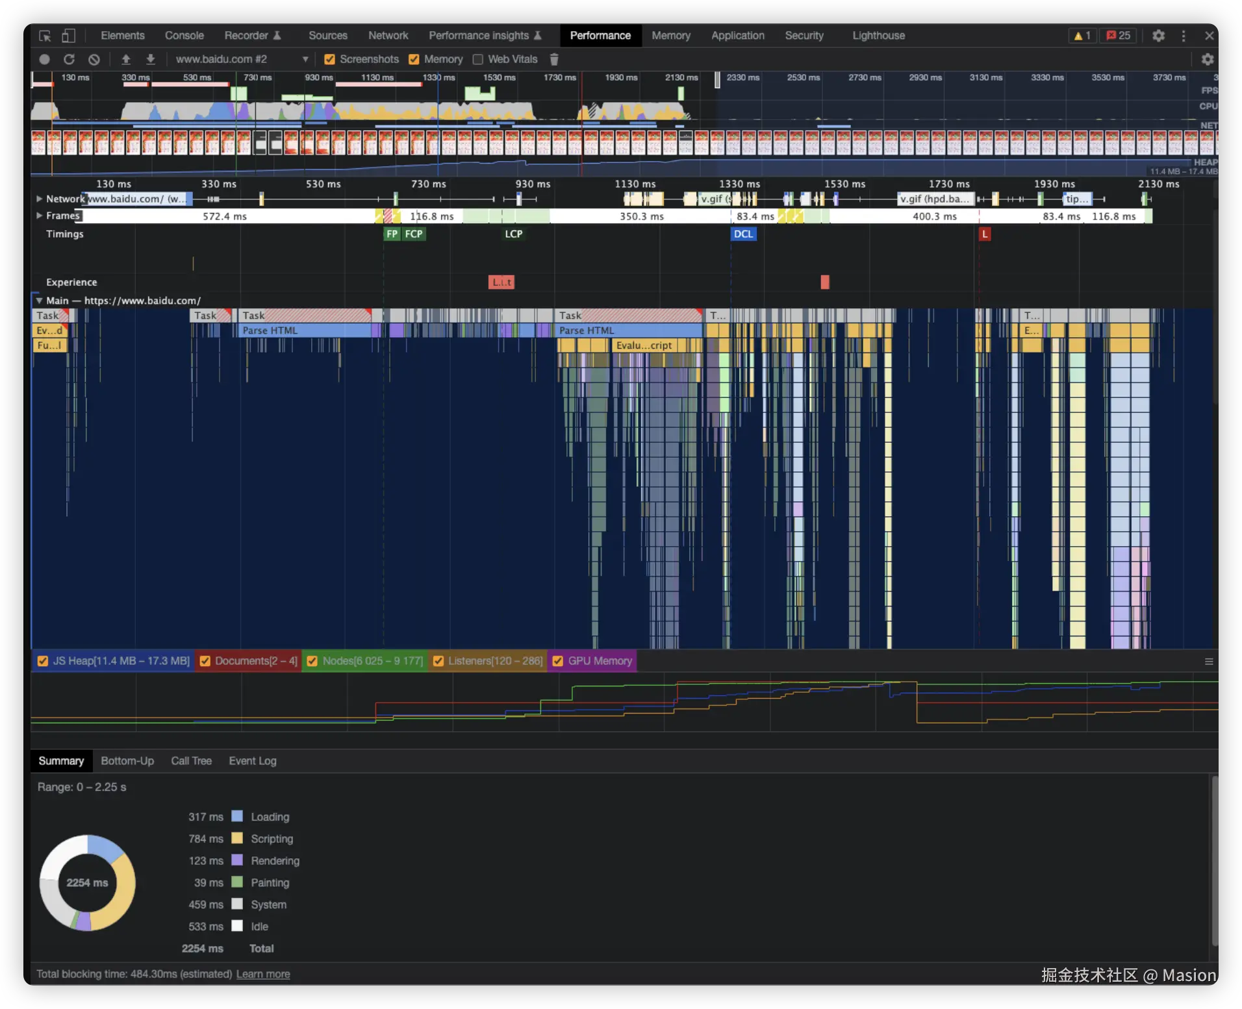
Task: Switch to the Bottom-Up tab
Action: pos(127,761)
